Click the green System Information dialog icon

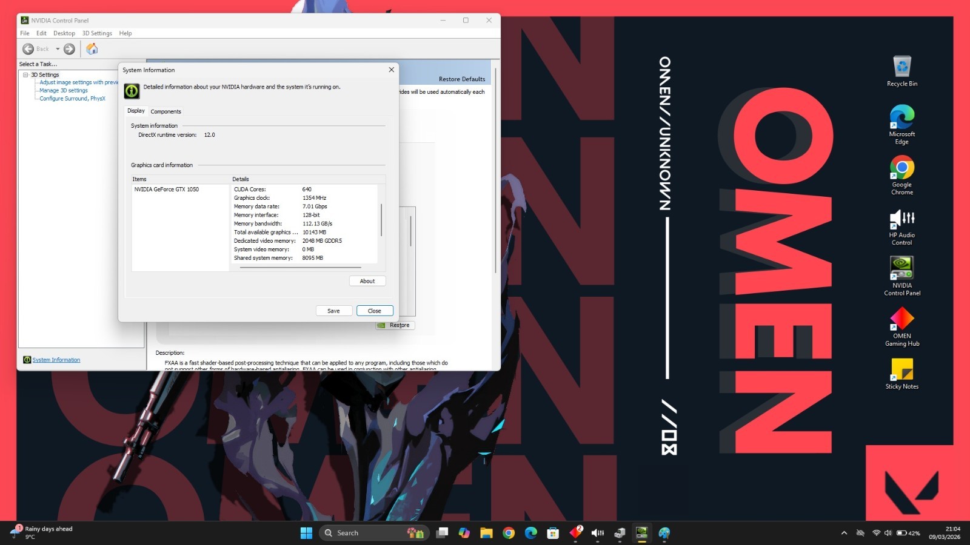click(x=132, y=91)
